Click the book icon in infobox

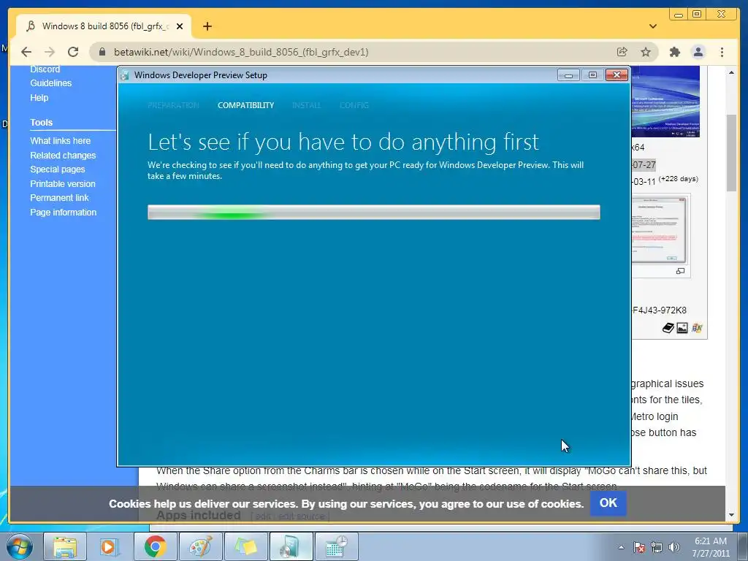[668, 328]
